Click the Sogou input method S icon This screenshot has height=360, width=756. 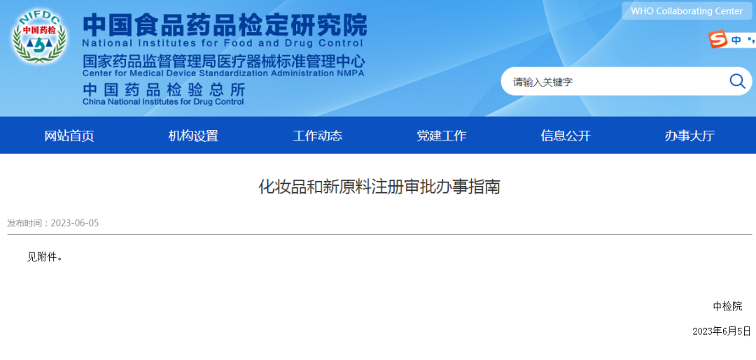(x=717, y=40)
